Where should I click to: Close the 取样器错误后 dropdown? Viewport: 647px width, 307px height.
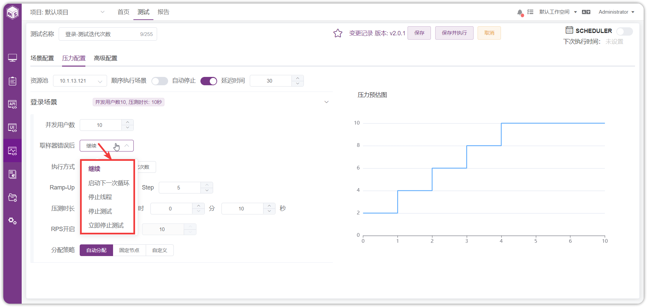[107, 146]
